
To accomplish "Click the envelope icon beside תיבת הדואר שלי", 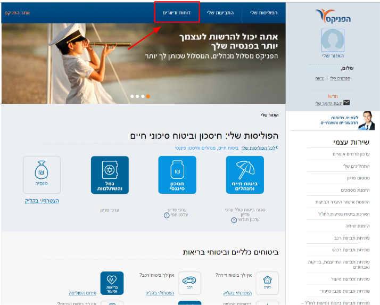I will 346,103.
